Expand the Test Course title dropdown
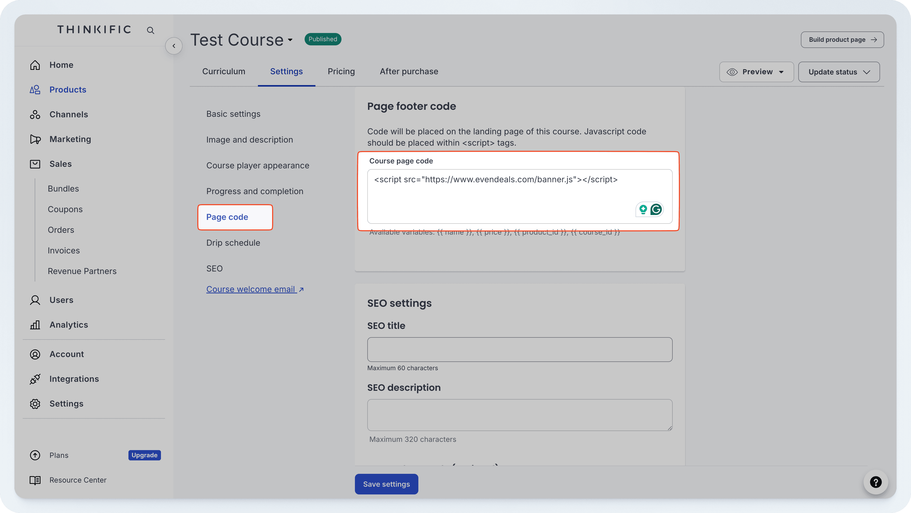911x513 pixels. [x=289, y=40]
